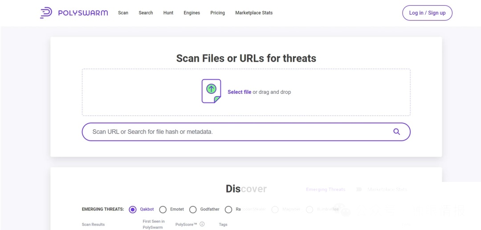Click the Log in / Sign up button
The image size is (481, 230).
click(x=427, y=13)
